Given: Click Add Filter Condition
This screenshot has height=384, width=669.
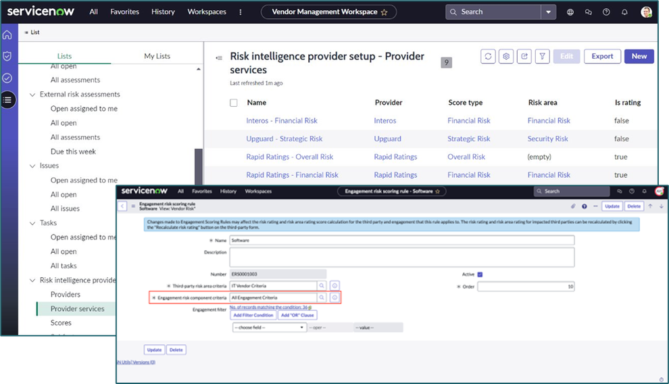Looking at the screenshot, I should (x=253, y=315).
